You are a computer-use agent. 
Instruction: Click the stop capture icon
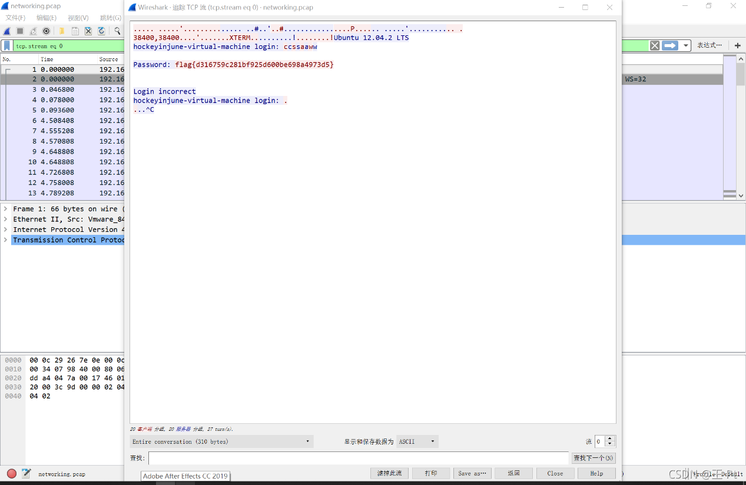coord(19,31)
